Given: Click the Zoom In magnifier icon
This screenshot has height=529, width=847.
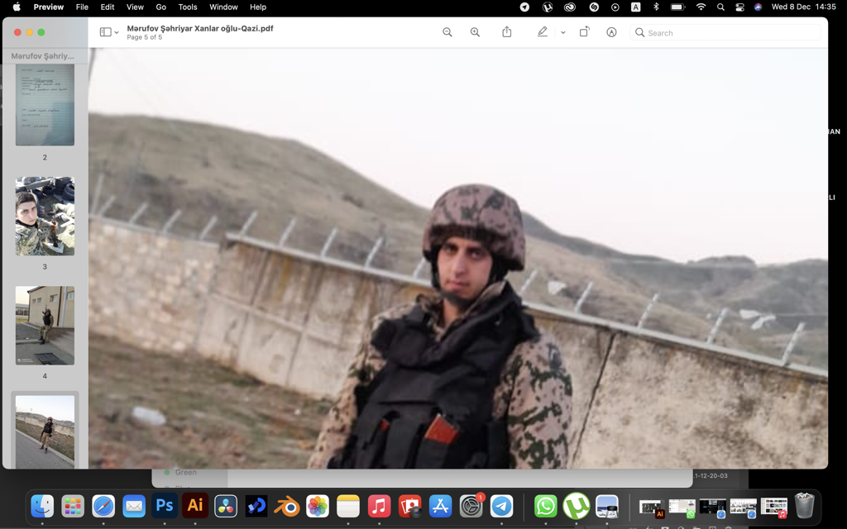Looking at the screenshot, I should 475,32.
